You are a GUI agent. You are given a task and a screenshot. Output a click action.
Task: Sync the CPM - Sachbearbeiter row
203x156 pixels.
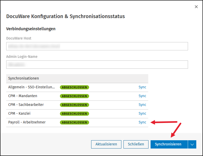click(142, 105)
